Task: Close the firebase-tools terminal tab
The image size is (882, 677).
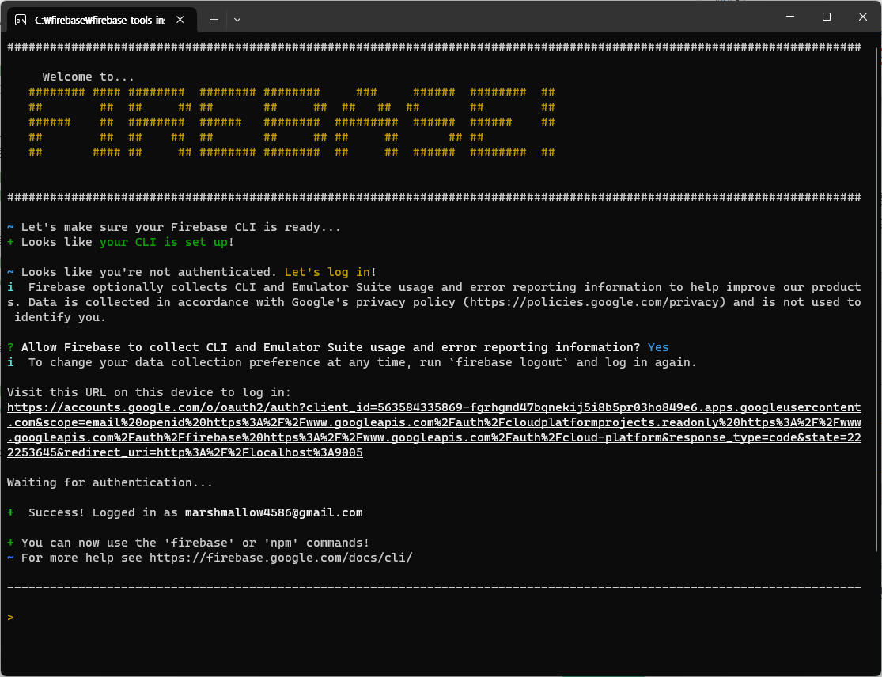Action: coord(180,20)
